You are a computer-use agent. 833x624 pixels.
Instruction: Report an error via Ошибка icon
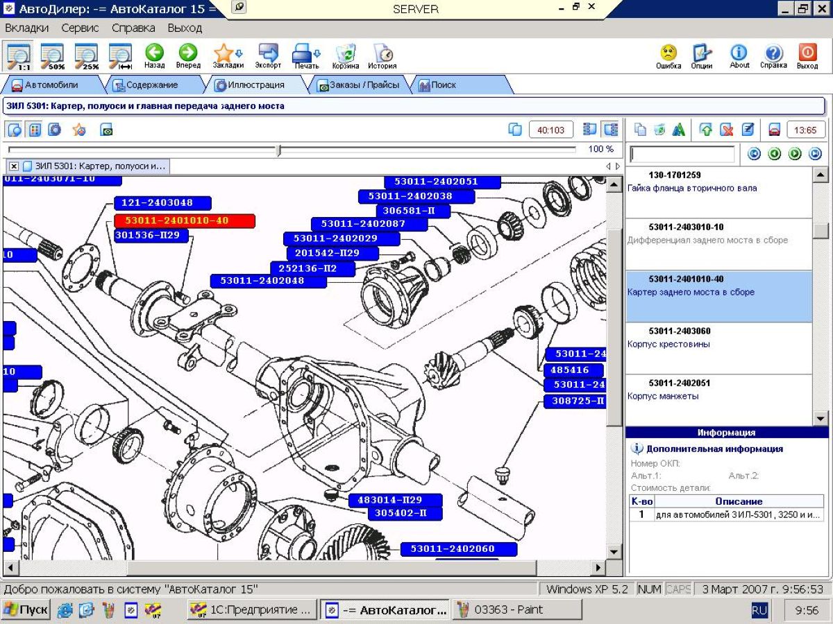click(668, 56)
